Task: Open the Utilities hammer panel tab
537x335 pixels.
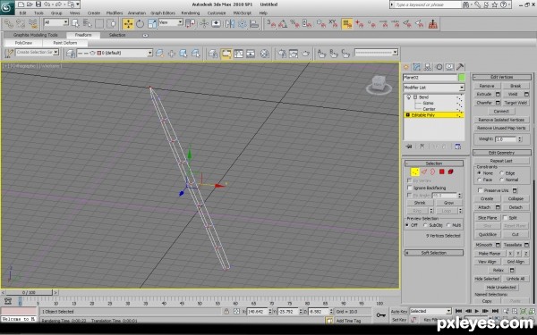Action: click(460, 67)
